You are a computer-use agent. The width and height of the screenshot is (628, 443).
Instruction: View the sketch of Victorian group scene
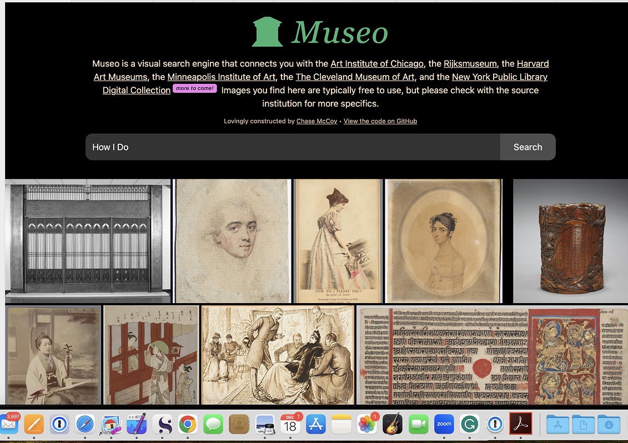[x=278, y=355]
